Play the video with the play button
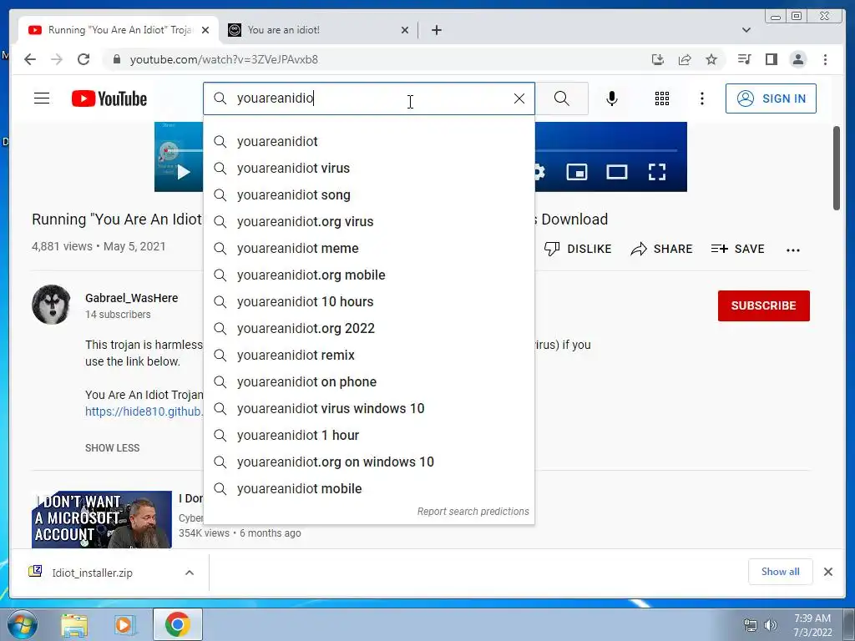The height and width of the screenshot is (641, 855). (184, 172)
